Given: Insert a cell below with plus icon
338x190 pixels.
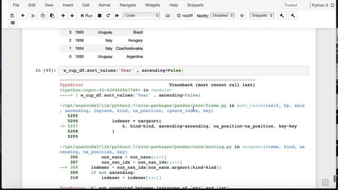Looking at the screenshot, I should click(x=23, y=15).
